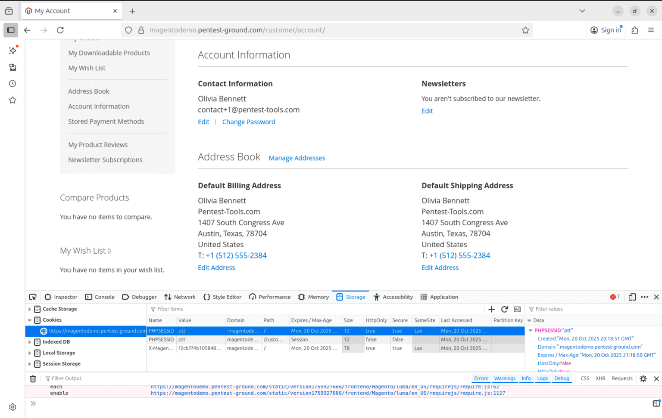662x418 pixels.
Task: Reload the page using refresh button
Action: (60, 30)
